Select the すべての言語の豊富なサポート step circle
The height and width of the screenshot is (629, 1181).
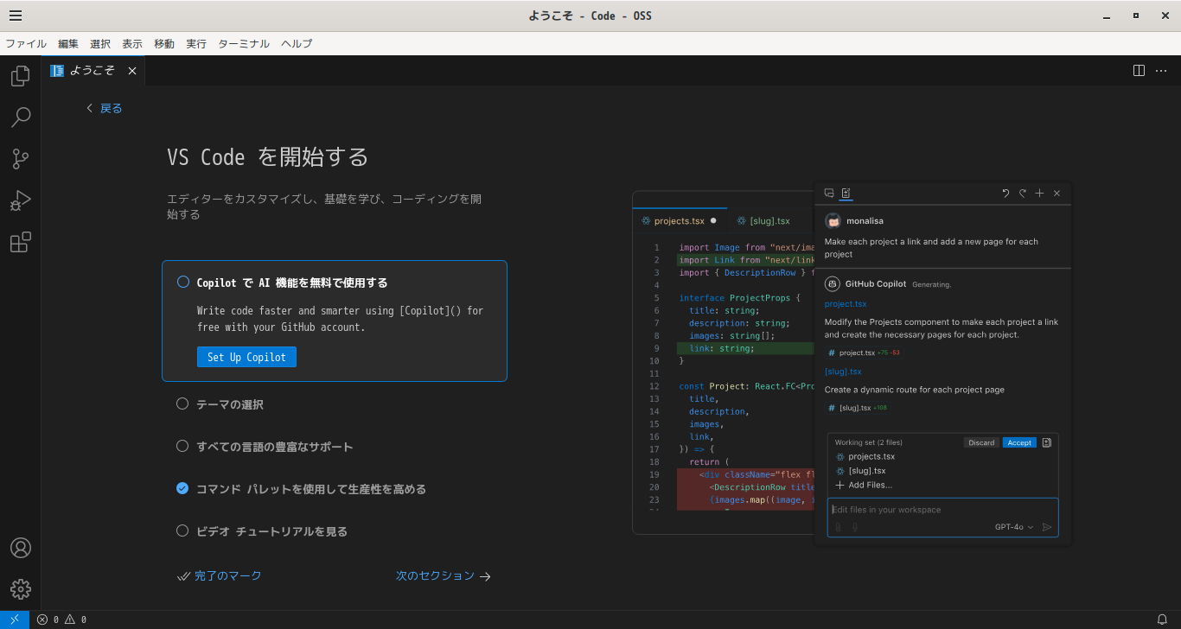[x=182, y=446]
